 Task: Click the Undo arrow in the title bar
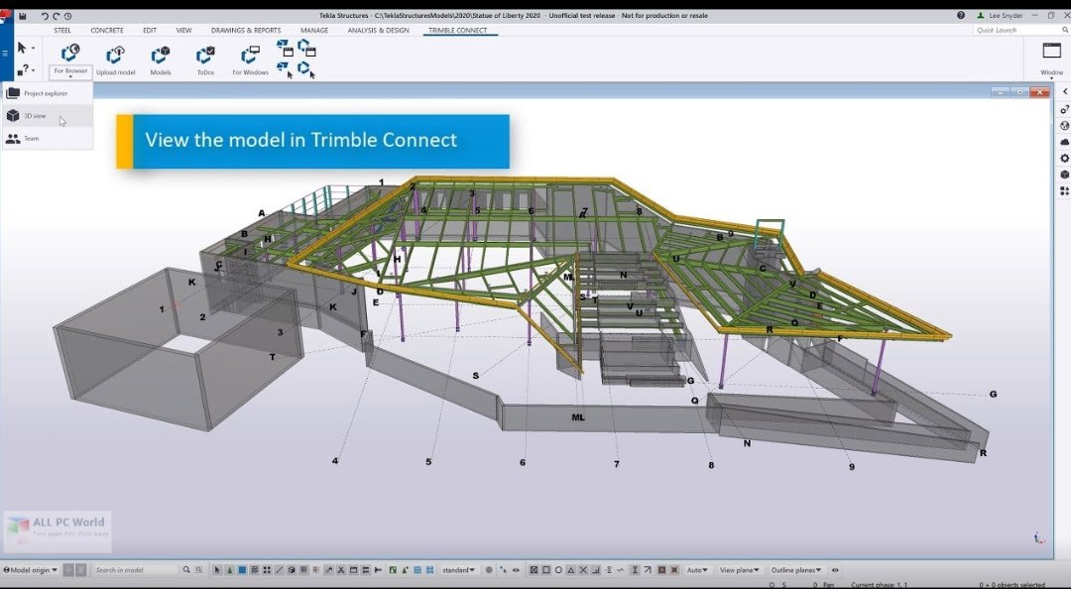[x=43, y=15]
